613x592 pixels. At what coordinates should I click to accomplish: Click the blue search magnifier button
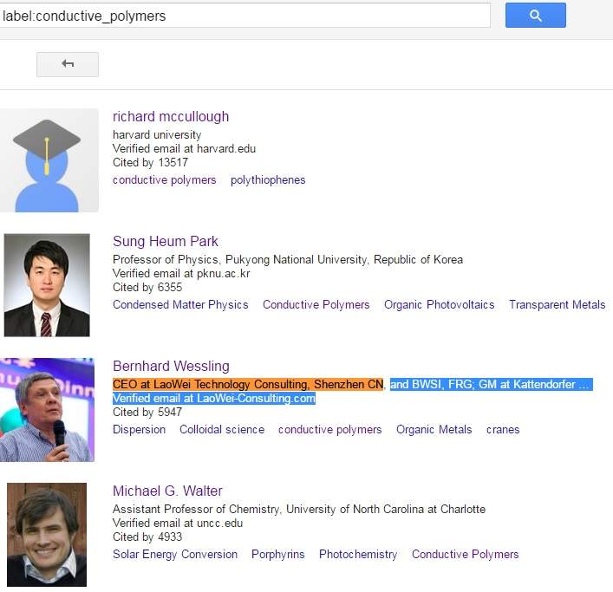(535, 16)
